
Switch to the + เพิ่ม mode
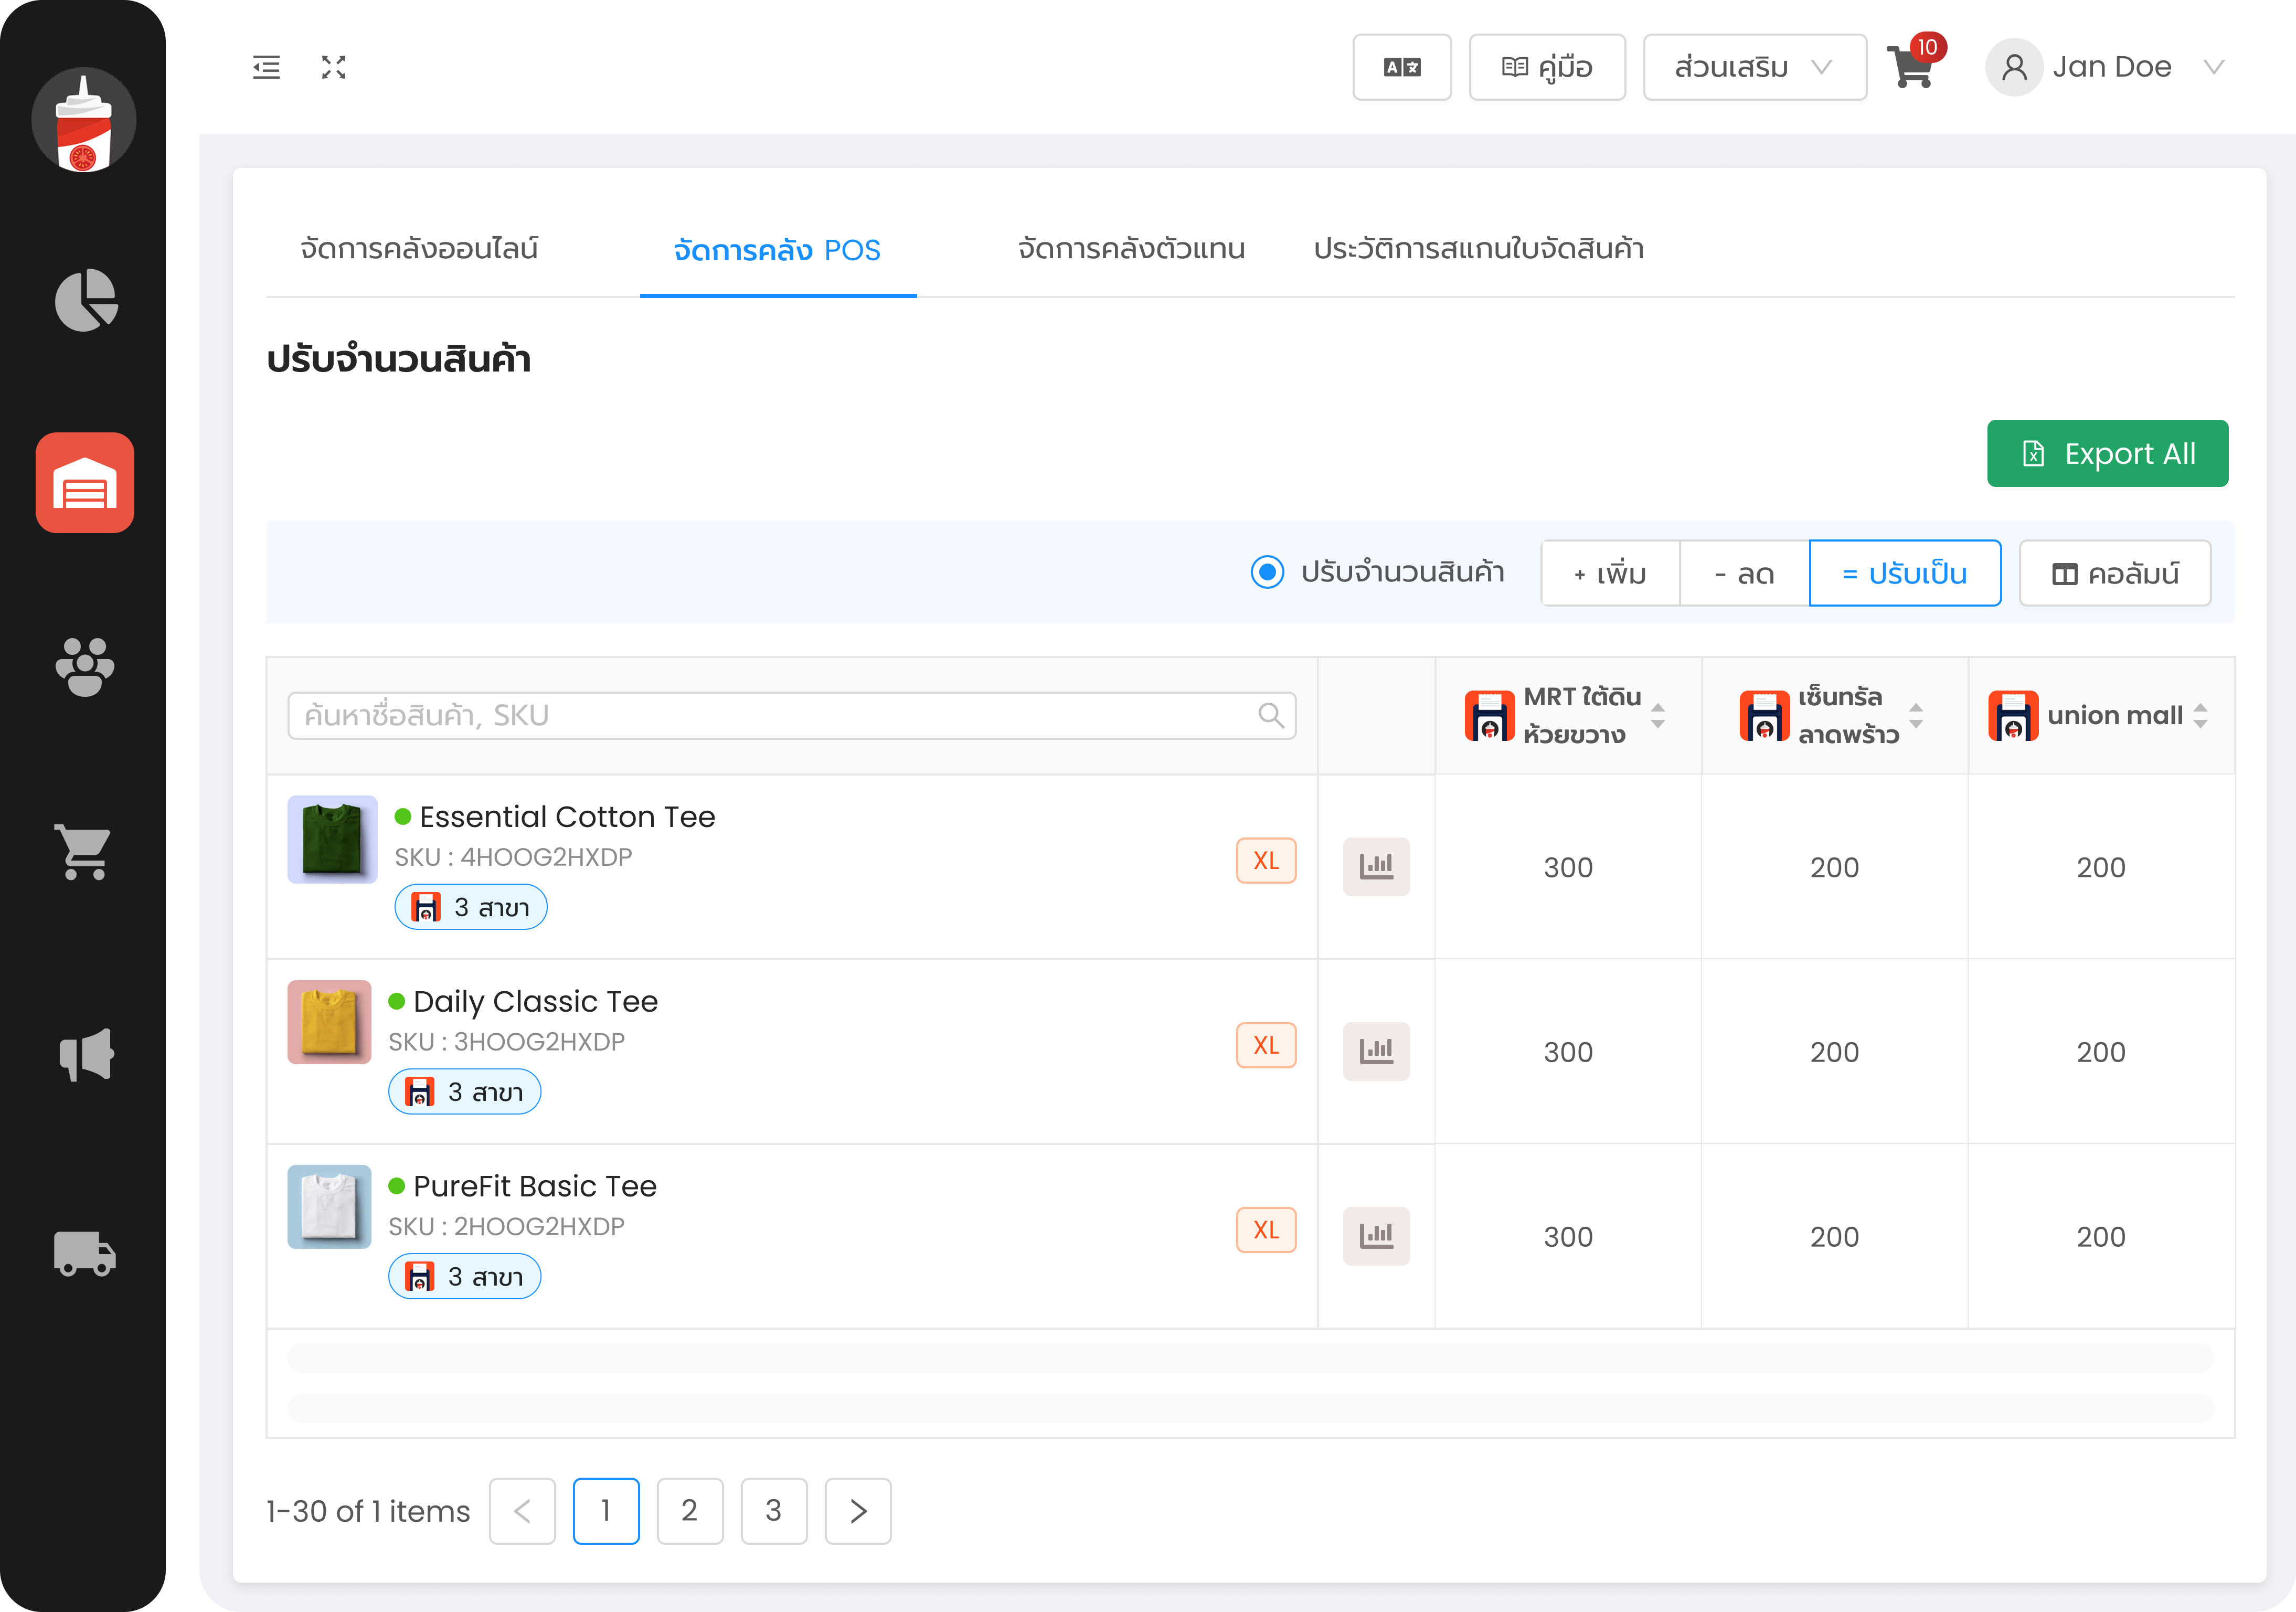pyautogui.click(x=1609, y=573)
